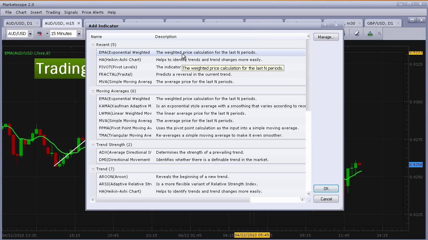Viewport: 428px width, 240px height.
Task: Select KAMA(Kaufman Adaptive M indicator
Action: tap(202, 106)
